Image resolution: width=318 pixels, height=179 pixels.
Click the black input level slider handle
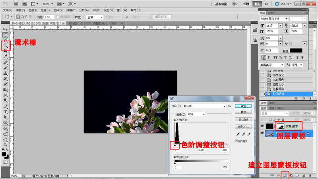coord(176,146)
